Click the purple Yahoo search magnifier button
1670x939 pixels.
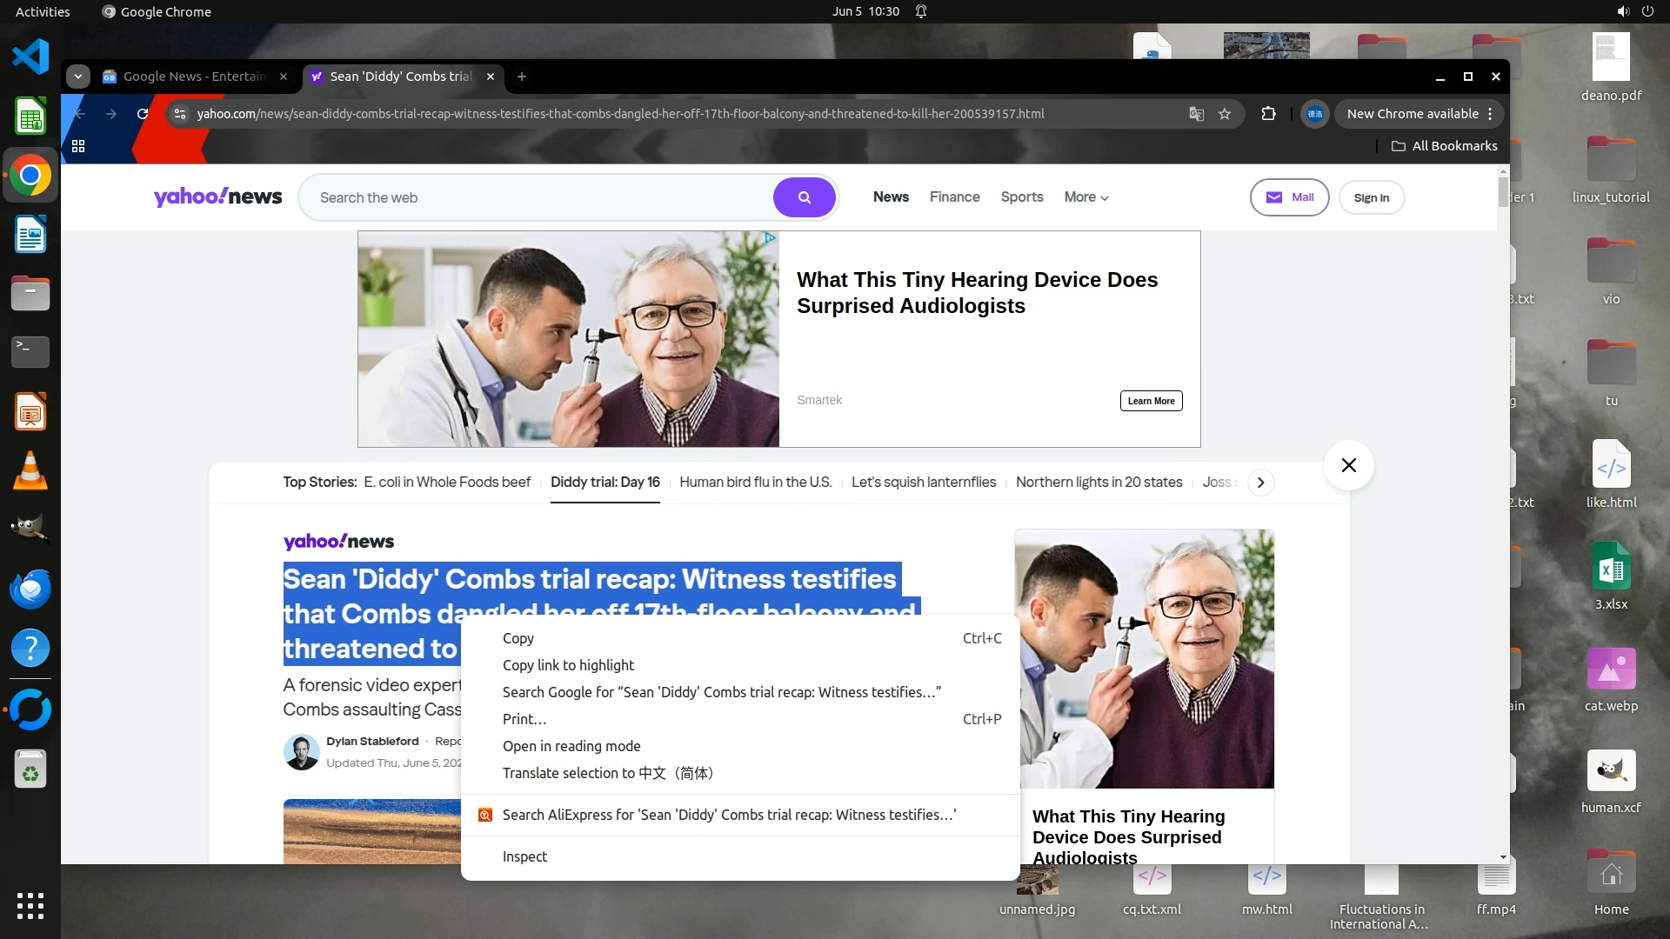click(804, 197)
